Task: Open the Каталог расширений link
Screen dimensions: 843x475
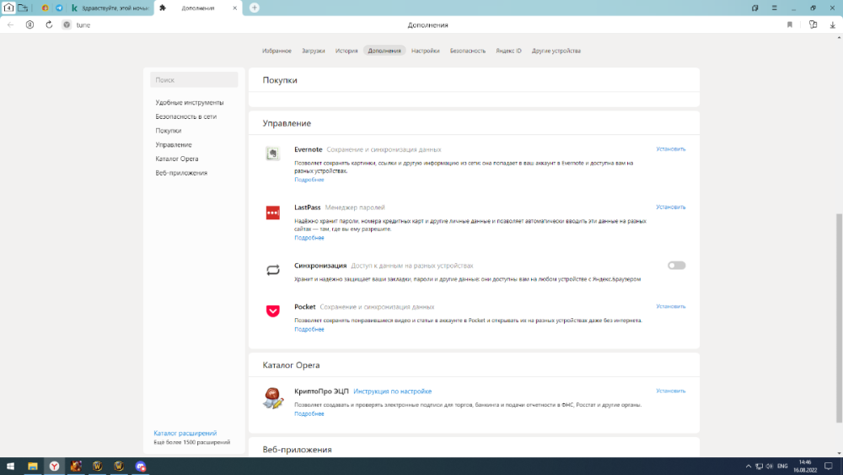Action: [185, 433]
